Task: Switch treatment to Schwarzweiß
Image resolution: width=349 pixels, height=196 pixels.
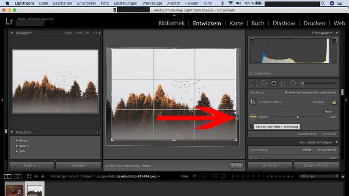Action: (326, 150)
